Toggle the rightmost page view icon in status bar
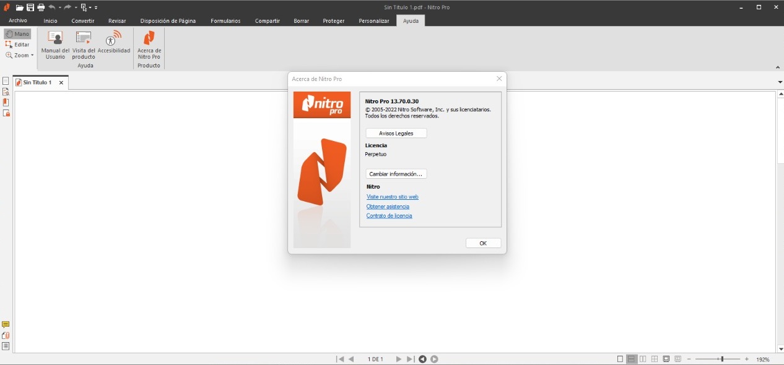The width and height of the screenshot is (784, 365). click(678, 359)
